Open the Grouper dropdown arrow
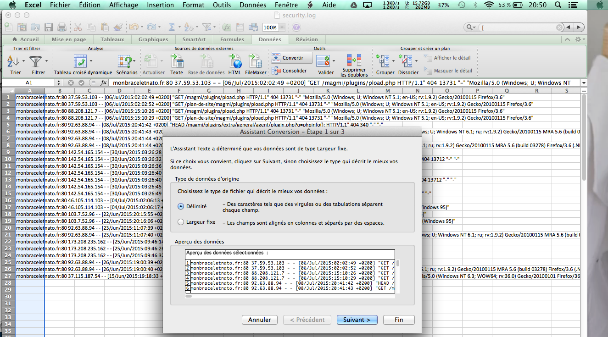Image resolution: width=608 pixels, height=337 pixels. (x=392, y=61)
